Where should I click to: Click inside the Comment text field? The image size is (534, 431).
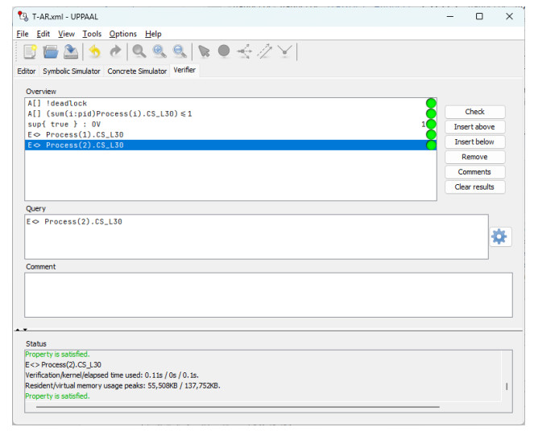tap(267, 294)
